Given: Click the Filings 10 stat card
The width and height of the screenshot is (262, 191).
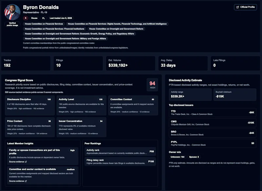Looking at the screenshot, I should point(78,63).
